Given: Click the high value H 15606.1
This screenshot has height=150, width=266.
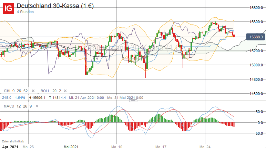Looking at the screenshot, I should click(x=37, y=98).
